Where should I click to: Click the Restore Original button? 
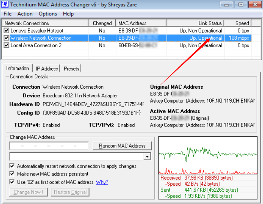pos(70,192)
